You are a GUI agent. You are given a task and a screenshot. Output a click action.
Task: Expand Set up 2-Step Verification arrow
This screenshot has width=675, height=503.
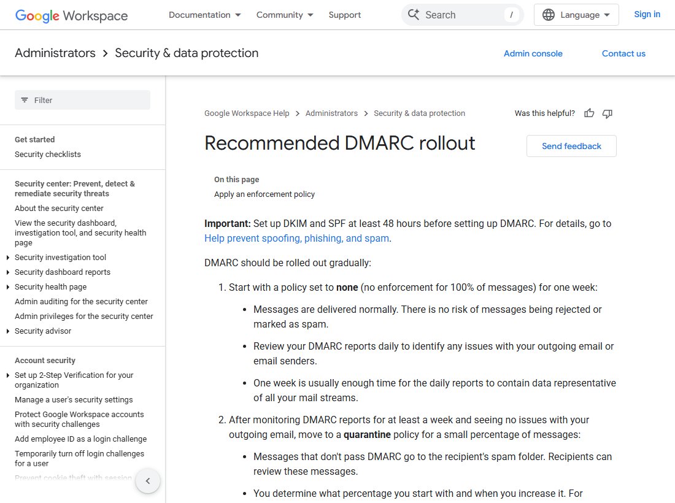(8, 375)
